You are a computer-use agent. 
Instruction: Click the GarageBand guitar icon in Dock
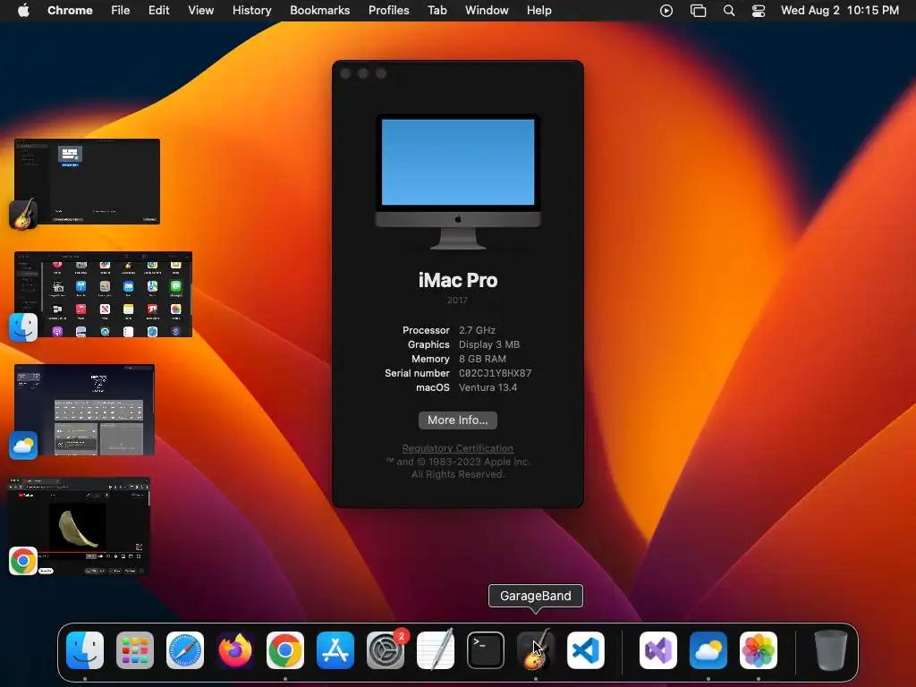point(536,650)
